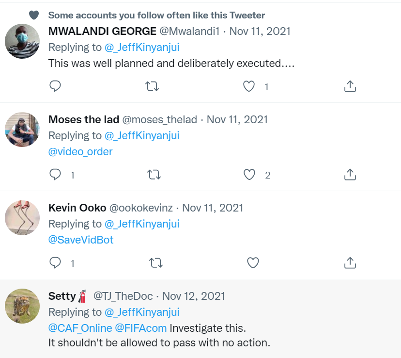Retweet MWALANDI GEORGE's tweet
Viewport: 401px width, 358px height.
click(153, 86)
